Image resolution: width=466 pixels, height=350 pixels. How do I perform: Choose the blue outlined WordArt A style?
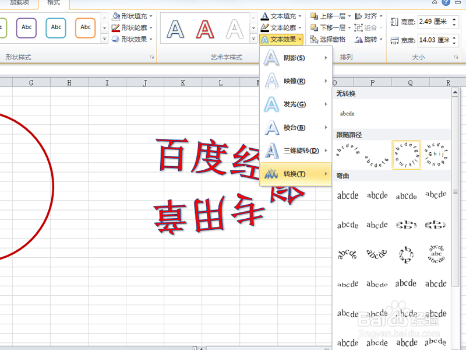(175, 29)
